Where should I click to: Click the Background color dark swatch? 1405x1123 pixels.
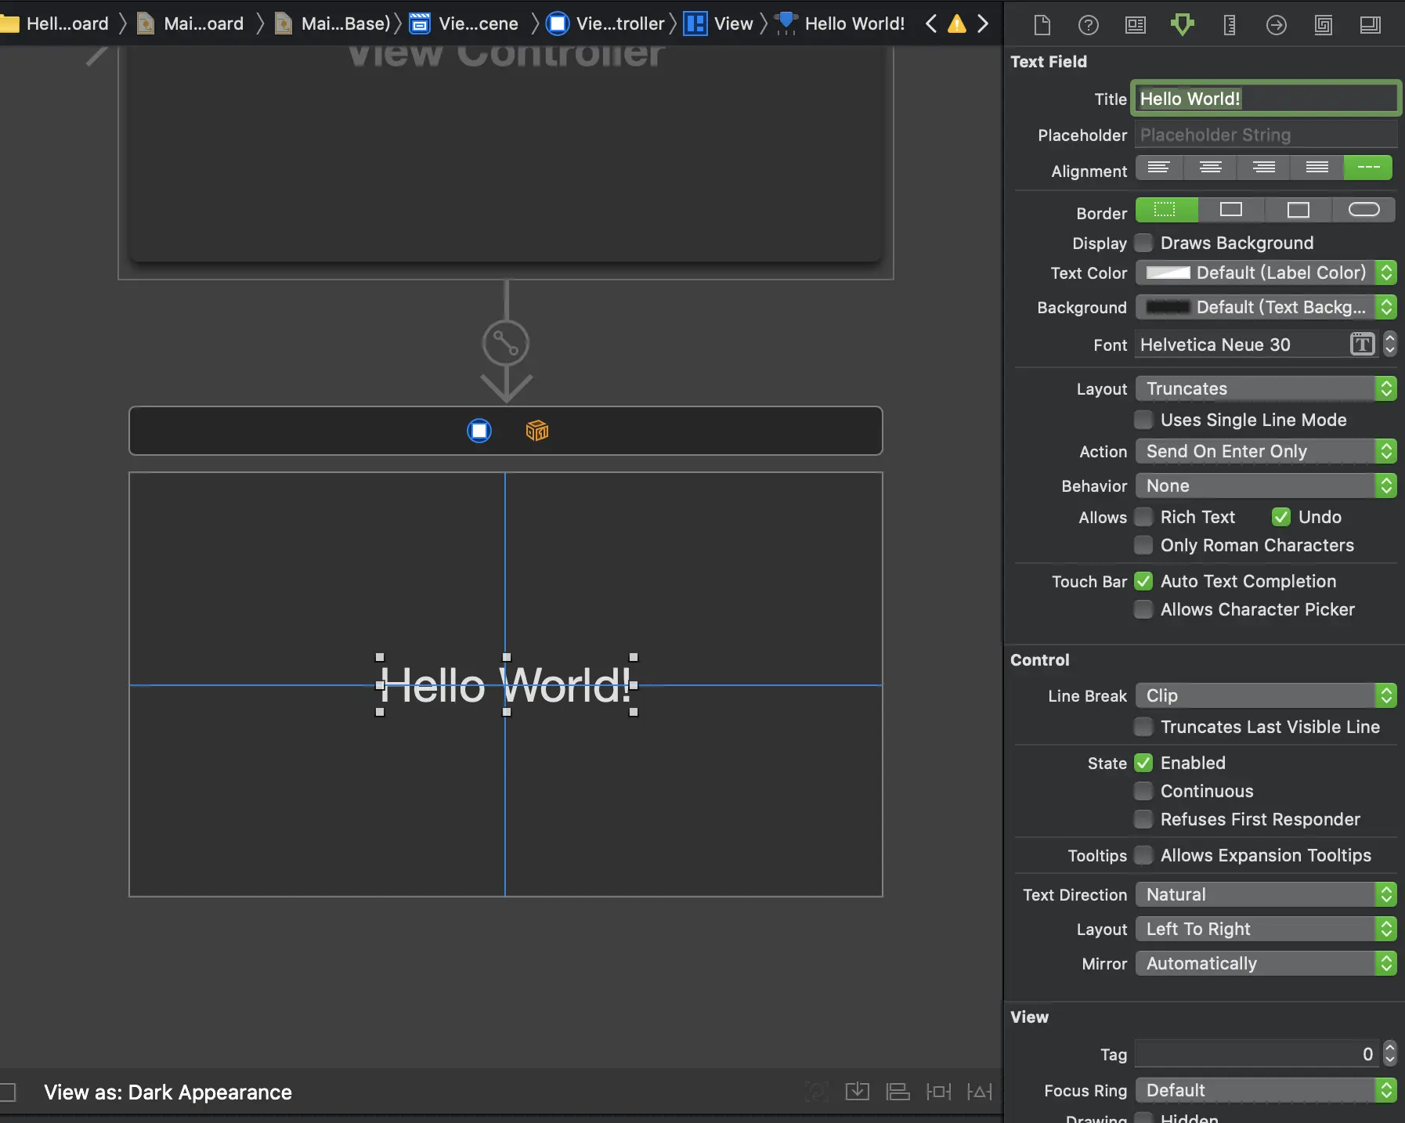(x=1168, y=307)
